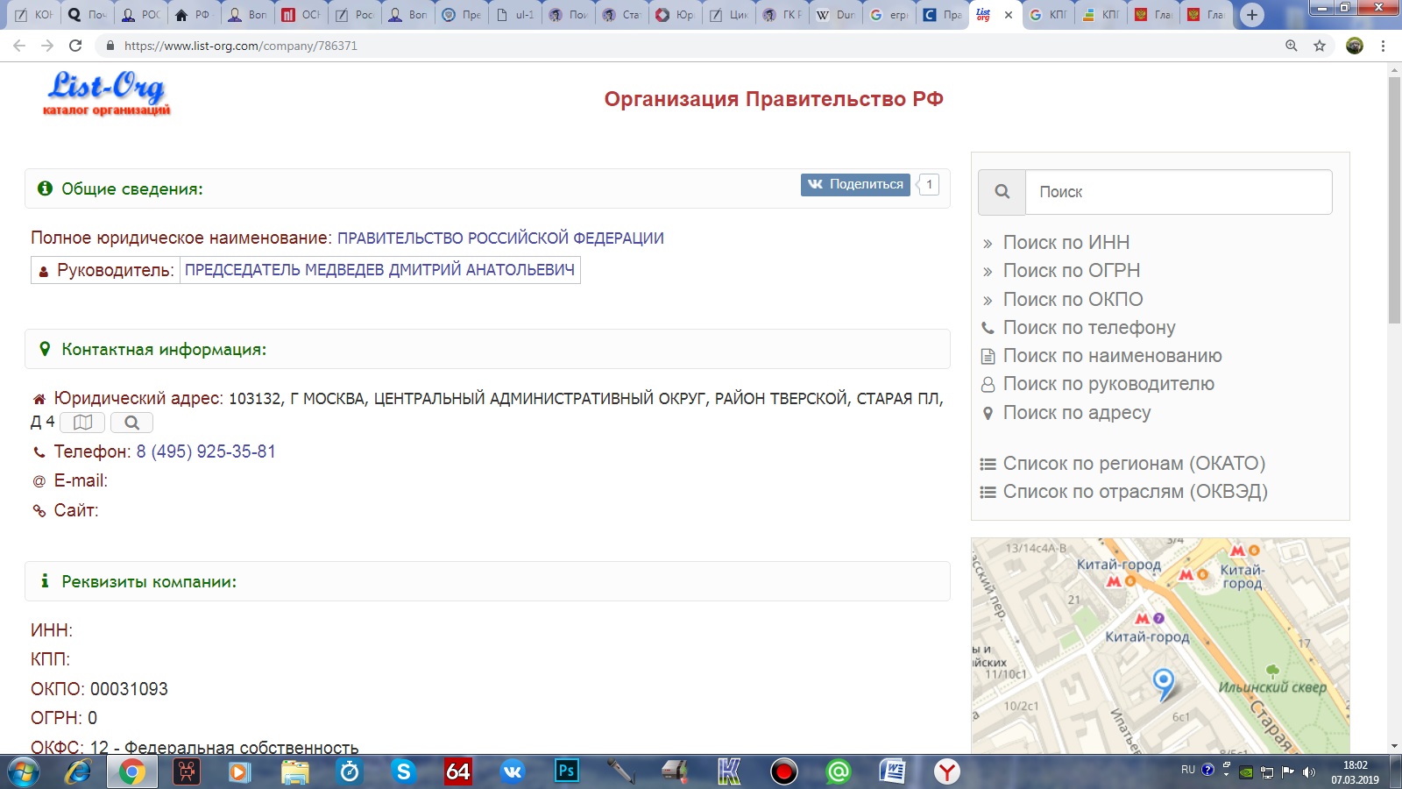Open Поиск по ОКПО link
The height and width of the screenshot is (789, 1402).
pos(1073,300)
